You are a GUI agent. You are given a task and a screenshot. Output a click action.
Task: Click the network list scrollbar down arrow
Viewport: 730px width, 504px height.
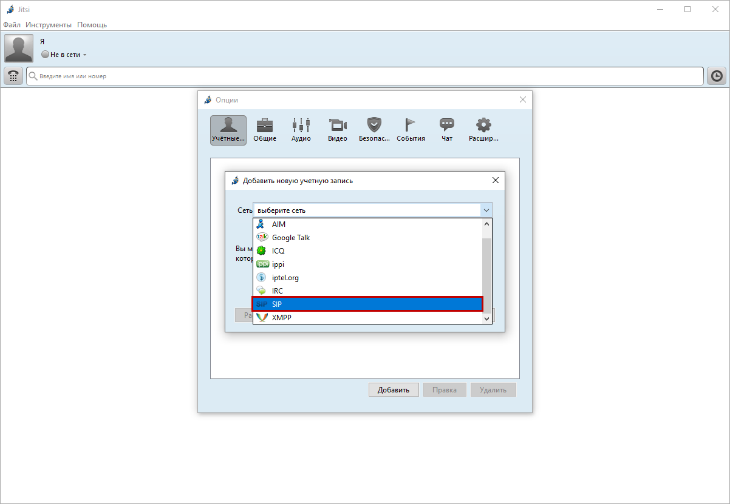[x=486, y=318]
